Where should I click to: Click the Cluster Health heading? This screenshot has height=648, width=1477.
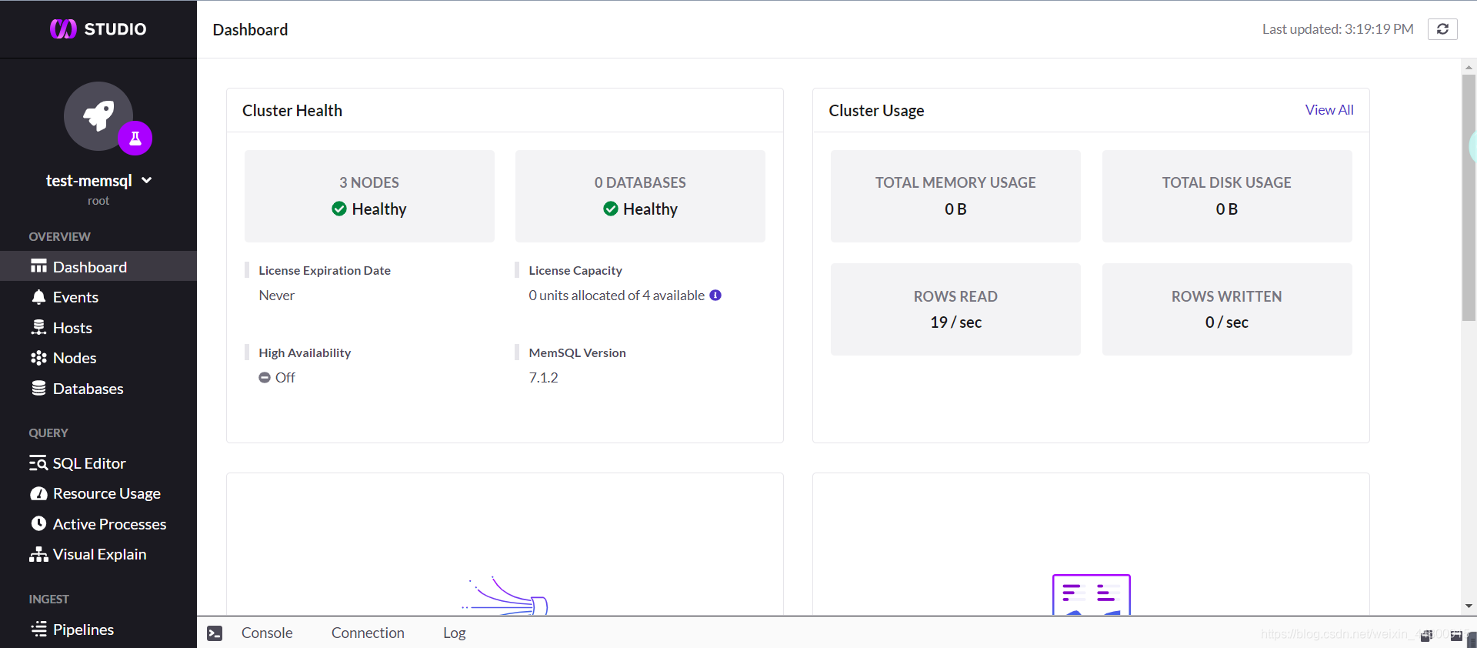292,110
